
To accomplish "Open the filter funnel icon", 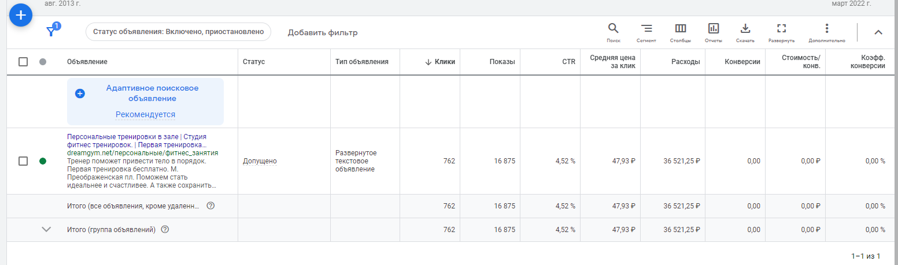I will [x=51, y=32].
